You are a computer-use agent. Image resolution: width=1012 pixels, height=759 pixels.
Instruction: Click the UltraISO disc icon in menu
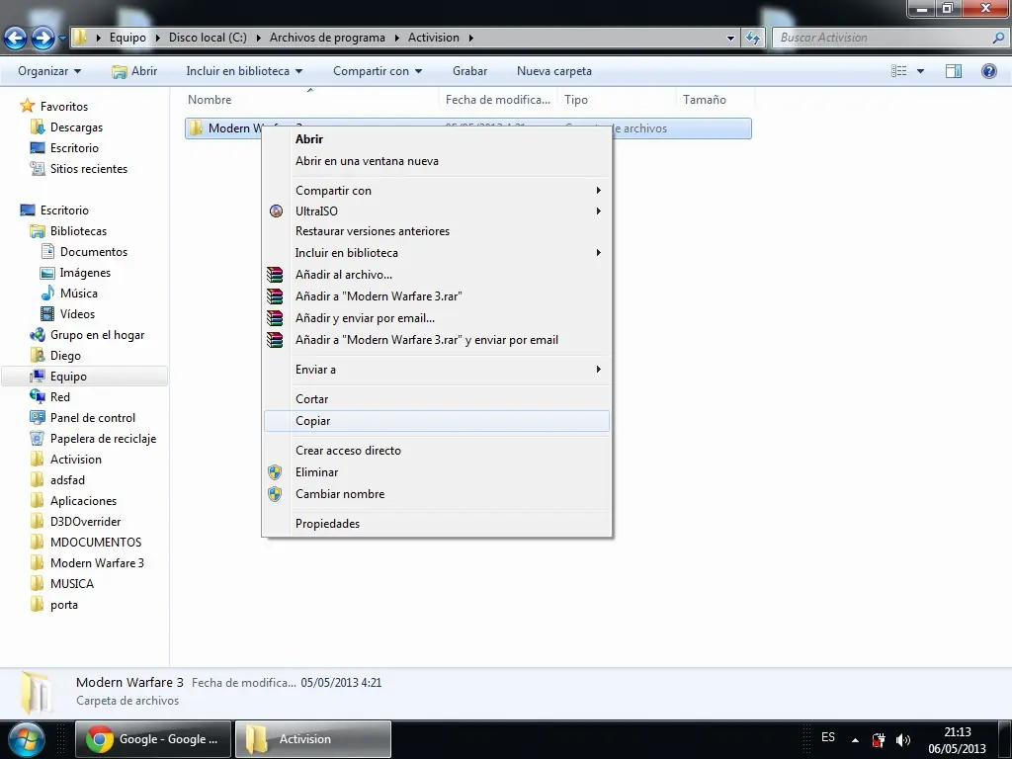277,211
